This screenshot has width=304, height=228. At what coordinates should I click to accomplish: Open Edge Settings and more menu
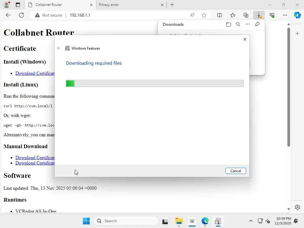click(x=285, y=15)
